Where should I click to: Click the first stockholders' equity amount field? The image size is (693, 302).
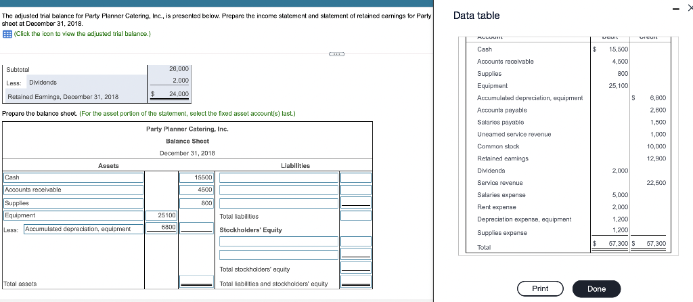356,242
